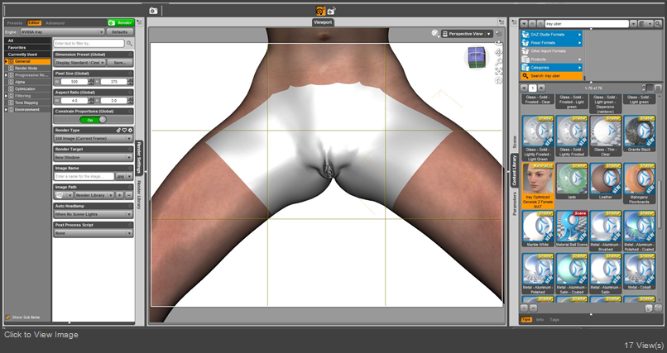Viewport: 667px width, 353px height.
Task: Click the view cube in the viewport
Action: pyautogui.click(x=476, y=57)
